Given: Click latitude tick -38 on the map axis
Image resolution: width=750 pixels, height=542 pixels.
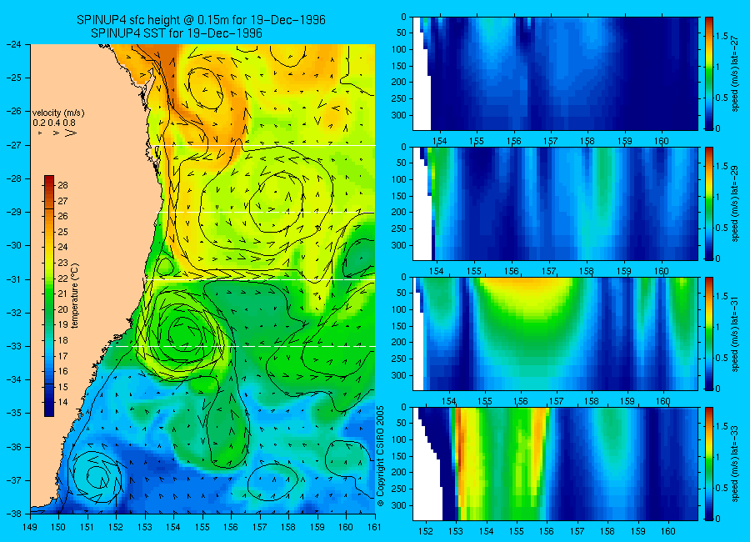Looking at the screenshot, I should tap(13, 514).
